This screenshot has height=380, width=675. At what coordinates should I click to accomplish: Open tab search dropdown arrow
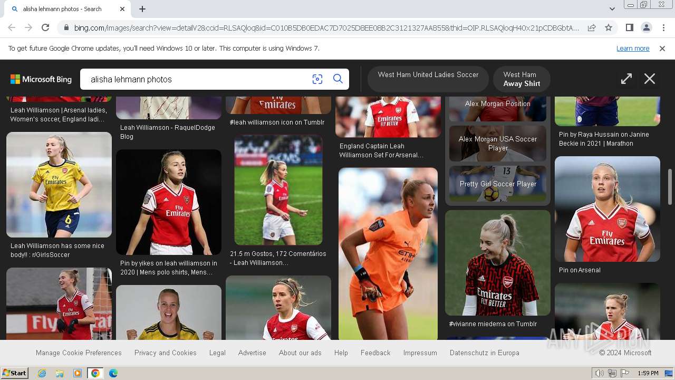click(x=612, y=9)
